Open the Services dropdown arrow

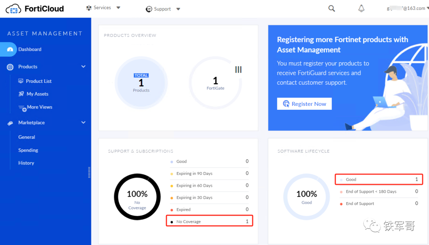point(118,8)
